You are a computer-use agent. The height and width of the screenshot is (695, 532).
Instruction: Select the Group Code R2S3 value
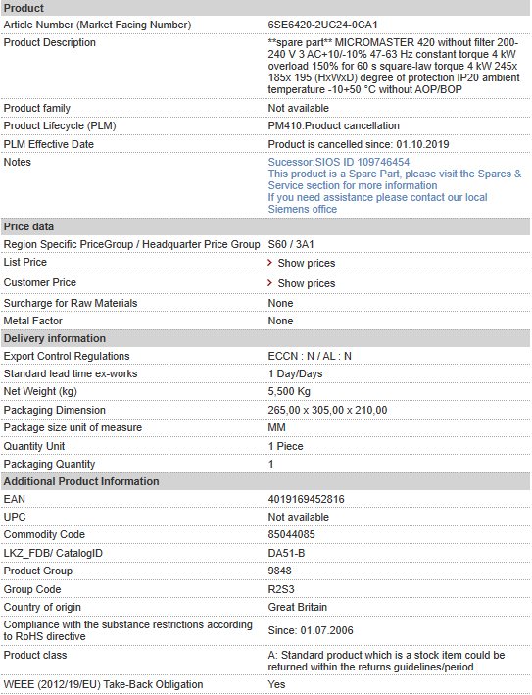[281, 589]
